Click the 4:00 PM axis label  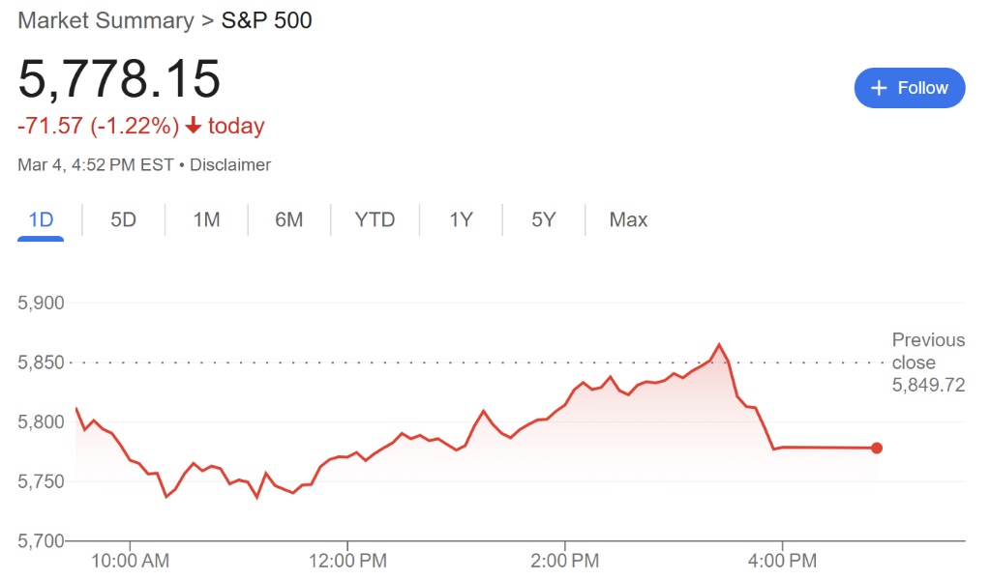(782, 560)
